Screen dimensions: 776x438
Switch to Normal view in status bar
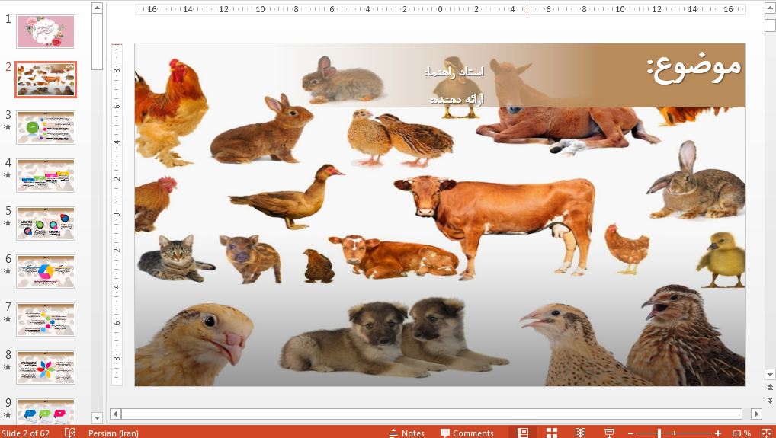click(523, 433)
